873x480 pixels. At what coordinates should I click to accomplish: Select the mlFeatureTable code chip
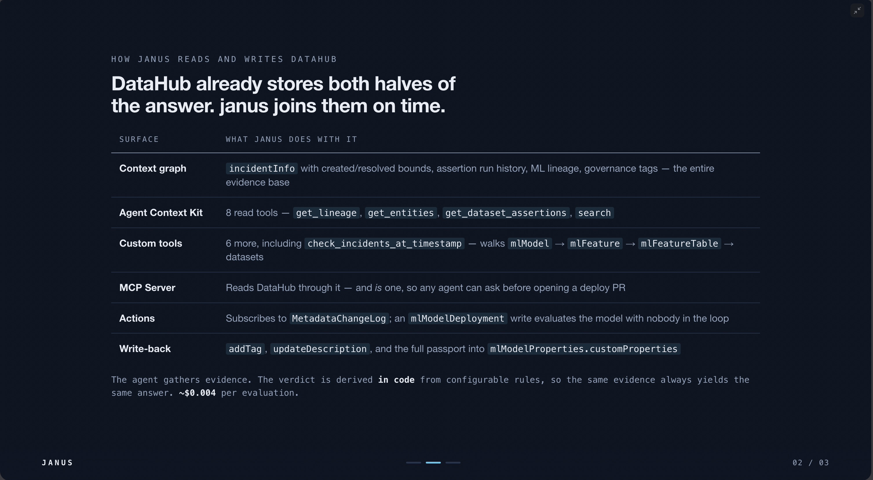(x=679, y=243)
